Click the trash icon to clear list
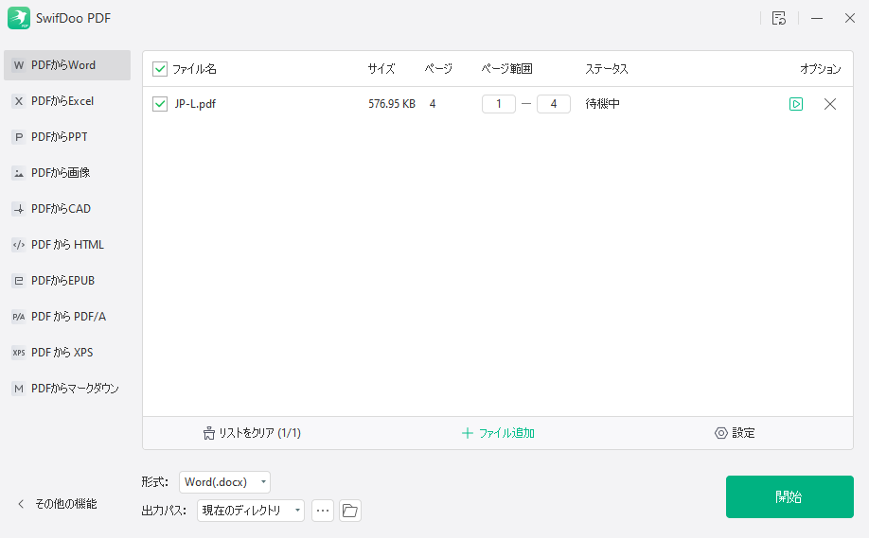 [209, 433]
